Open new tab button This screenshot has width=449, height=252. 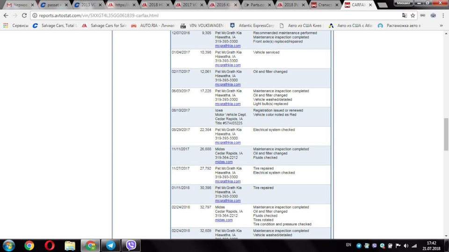pyautogui.click(x=382, y=5)
